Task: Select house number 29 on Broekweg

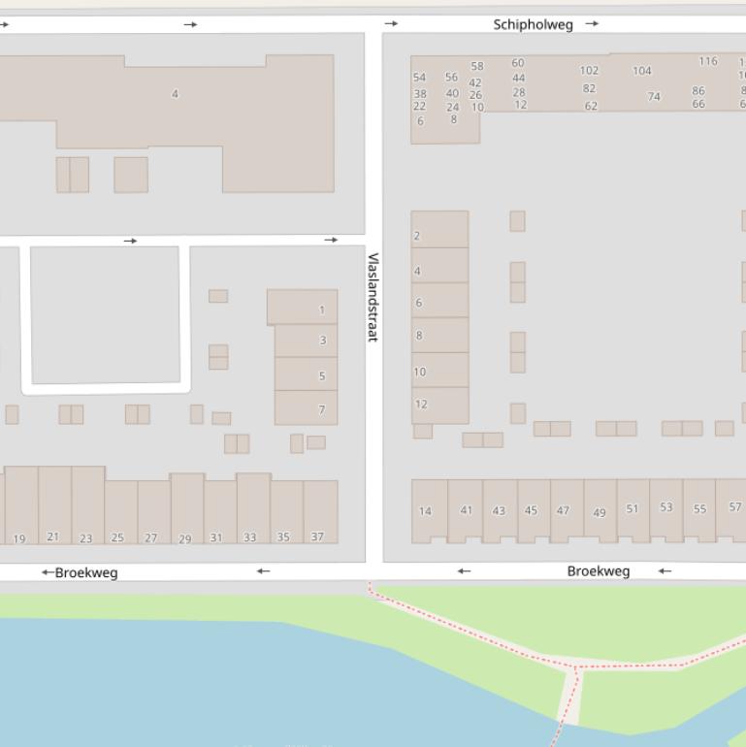Action: point(184,538)
